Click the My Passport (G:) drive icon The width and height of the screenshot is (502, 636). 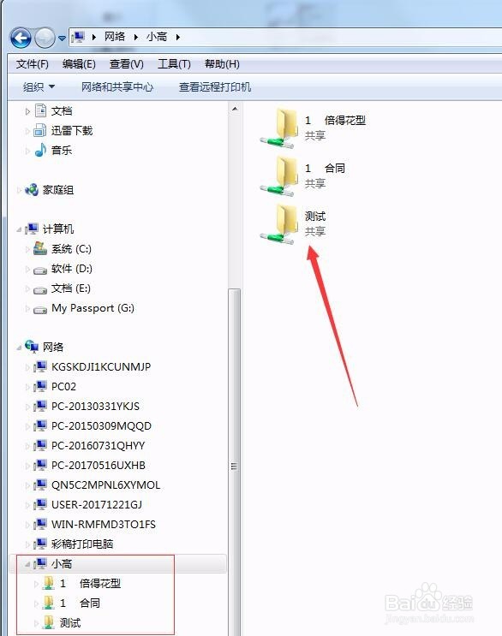tap(40, 310)
